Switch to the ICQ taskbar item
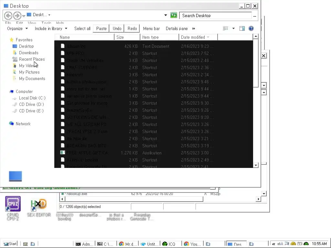This screenshot has height=248, width=331. (171, 244)
